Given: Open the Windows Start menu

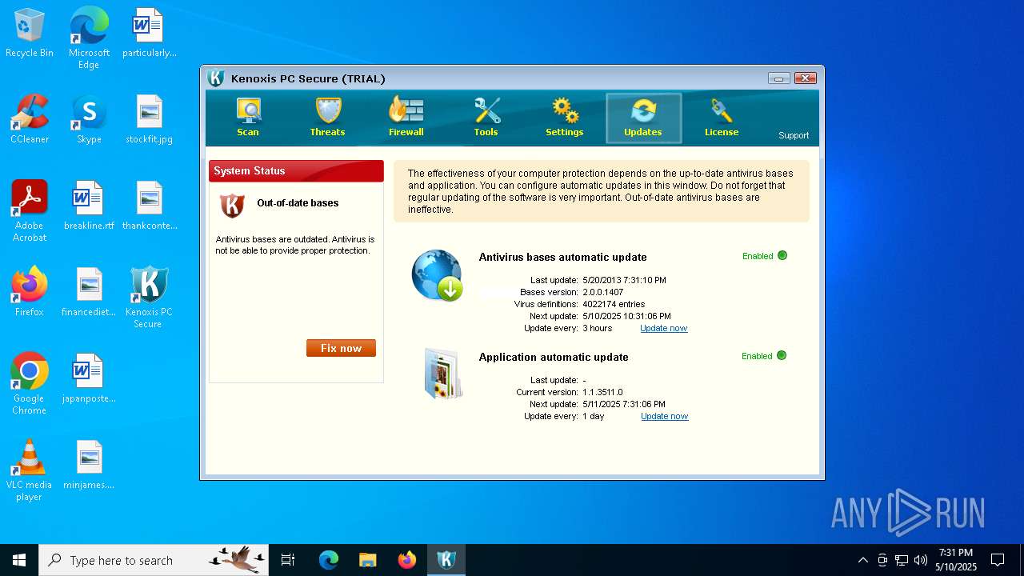Looking at the screenshot, I should point(19,560).
